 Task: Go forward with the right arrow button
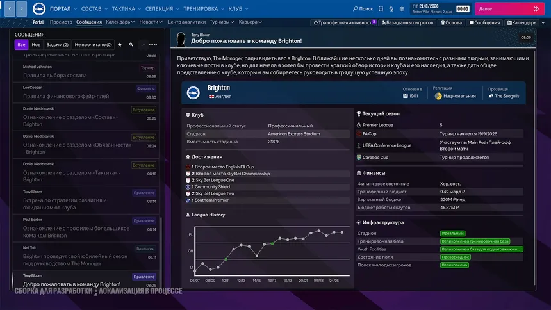[x=21, y=9]
